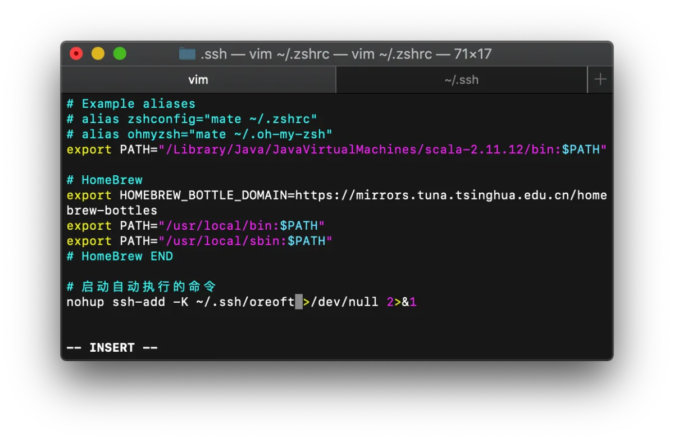Click the yellow minimize window button
674x441 pixels.
coord(98,54)
